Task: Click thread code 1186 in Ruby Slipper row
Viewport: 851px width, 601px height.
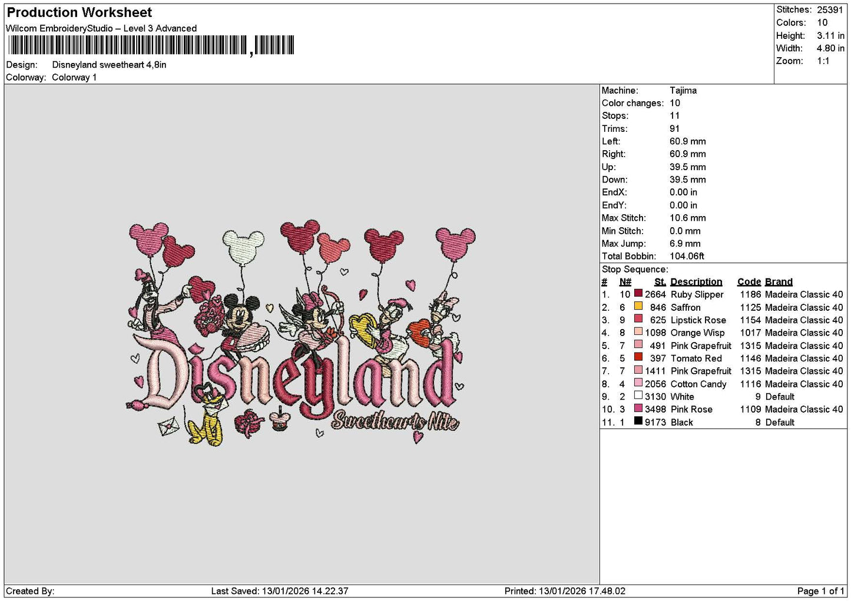Action: coord(751,294)
